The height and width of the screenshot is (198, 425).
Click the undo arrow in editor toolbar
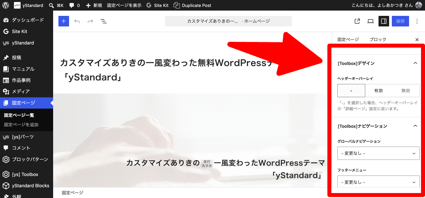[77, 21]
